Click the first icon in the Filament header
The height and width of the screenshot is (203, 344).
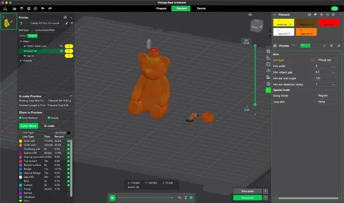coord(310,14)
